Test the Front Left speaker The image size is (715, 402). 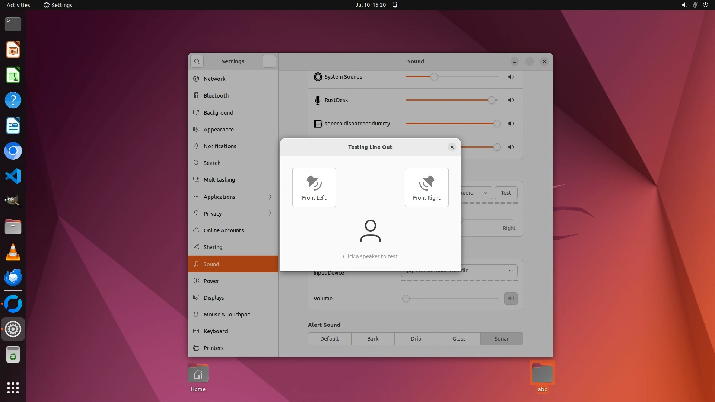point(314,187)
